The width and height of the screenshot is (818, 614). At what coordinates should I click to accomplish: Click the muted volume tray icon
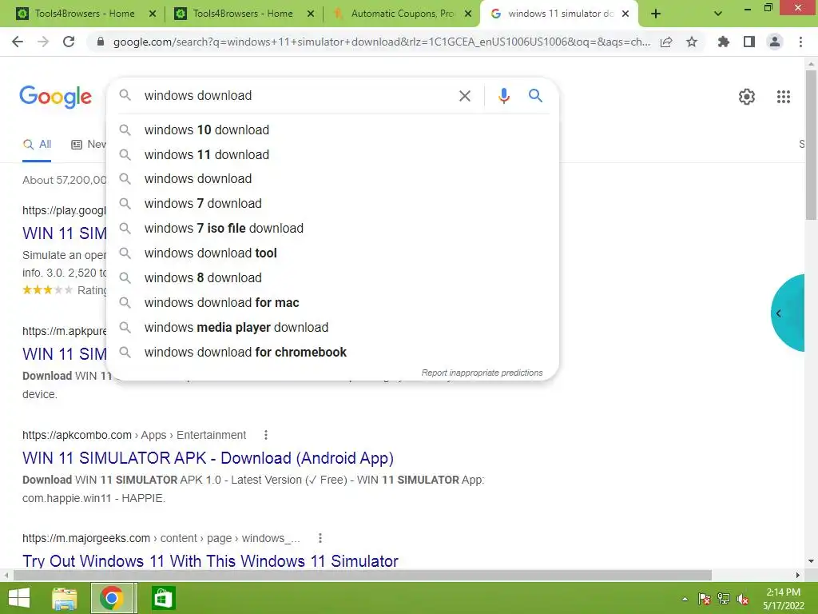coord(743,600)
